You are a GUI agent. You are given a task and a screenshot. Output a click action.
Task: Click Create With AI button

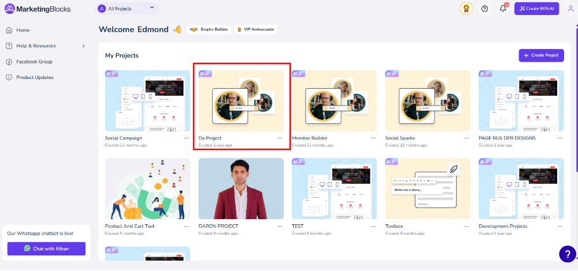pos(537,9)
